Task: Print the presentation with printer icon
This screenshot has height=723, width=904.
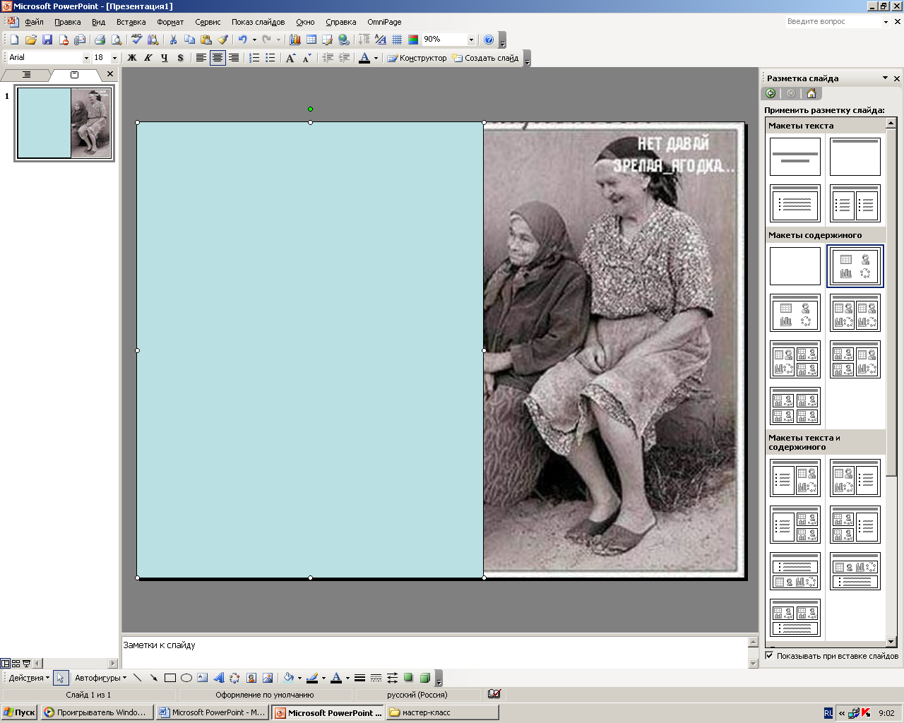Action: pyautogui.click(x=100, y=40)
